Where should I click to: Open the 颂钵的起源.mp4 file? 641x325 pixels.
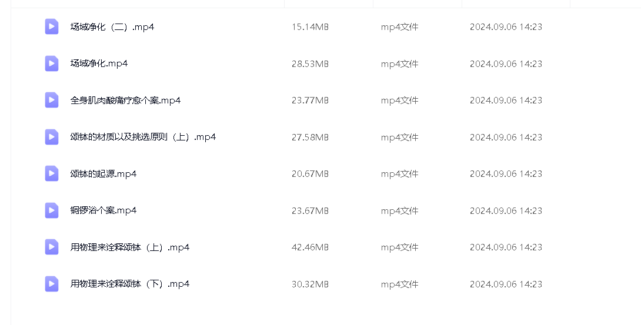[x=104, y=174]
